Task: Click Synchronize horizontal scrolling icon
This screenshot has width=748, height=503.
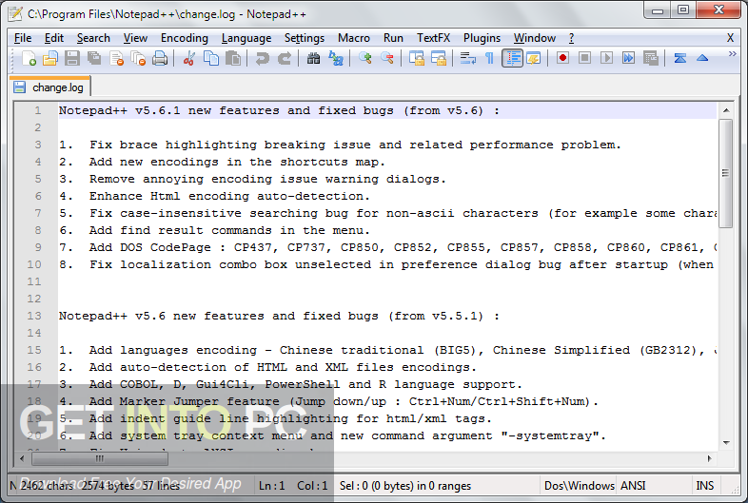Action: pyautogui.click(x=439, y=58)
